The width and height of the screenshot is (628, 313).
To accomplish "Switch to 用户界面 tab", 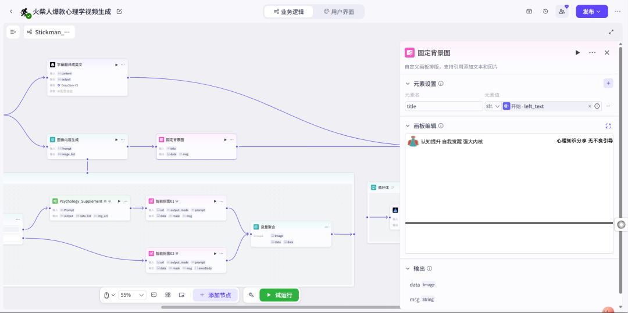I will tap(339, 12).
